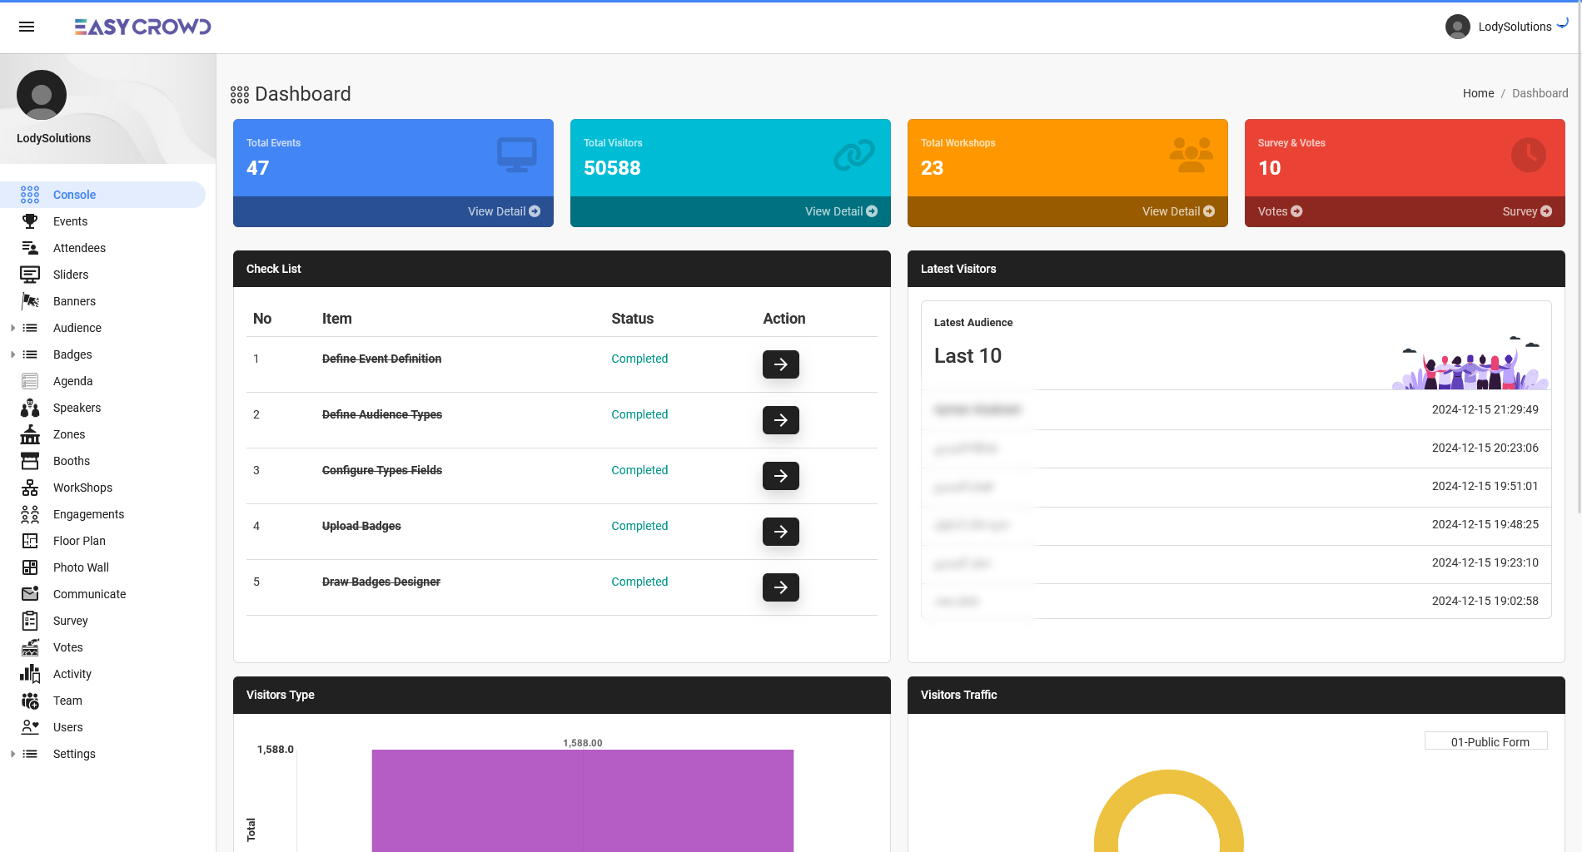Image resolution: width=1582 pixels, height=852 pixels.
Task: Click the Home breadcrumb link
Action: click(x=1478, y=93)
